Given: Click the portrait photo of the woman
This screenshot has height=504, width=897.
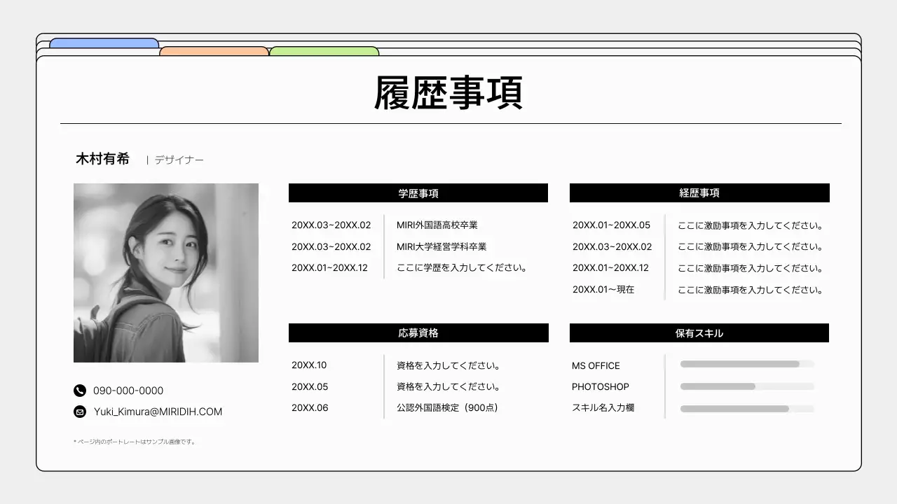Looking at the screenshot, I should click(166, 273).
